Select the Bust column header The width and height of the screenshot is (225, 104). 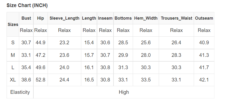[26, 18]
